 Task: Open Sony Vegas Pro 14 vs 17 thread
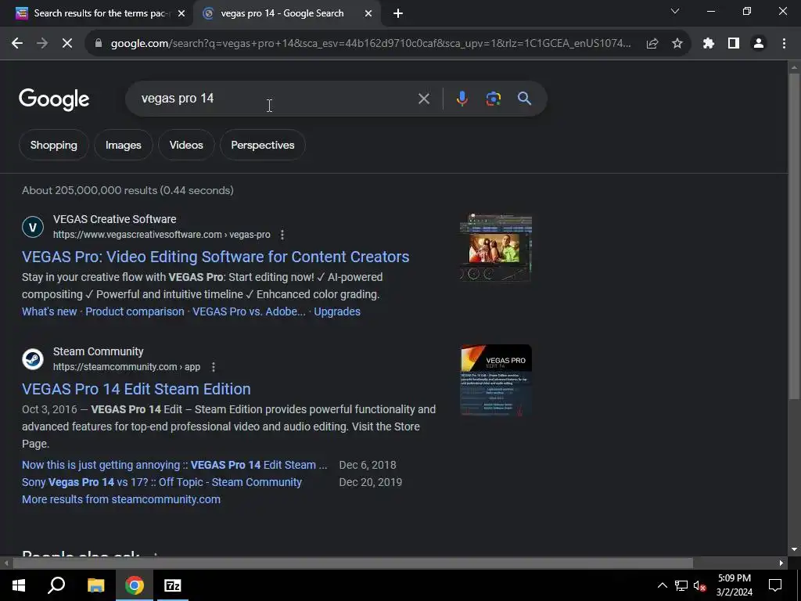pyautogui.click(x=162, y=482)
